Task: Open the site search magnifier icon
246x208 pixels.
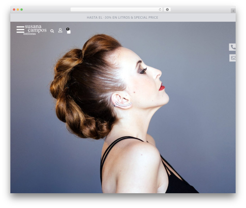Action: tap(52, 31)
